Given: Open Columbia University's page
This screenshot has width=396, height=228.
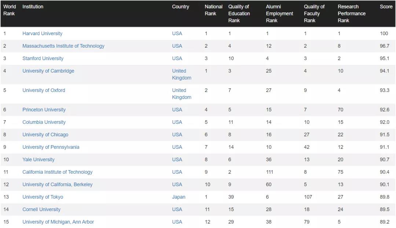Looking at the screenshot, I should coord(44,122).
